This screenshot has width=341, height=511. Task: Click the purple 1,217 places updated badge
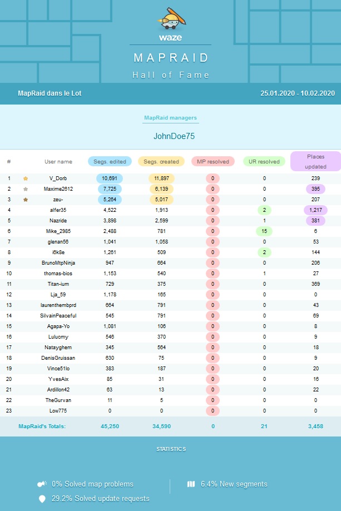coord(315,210)
